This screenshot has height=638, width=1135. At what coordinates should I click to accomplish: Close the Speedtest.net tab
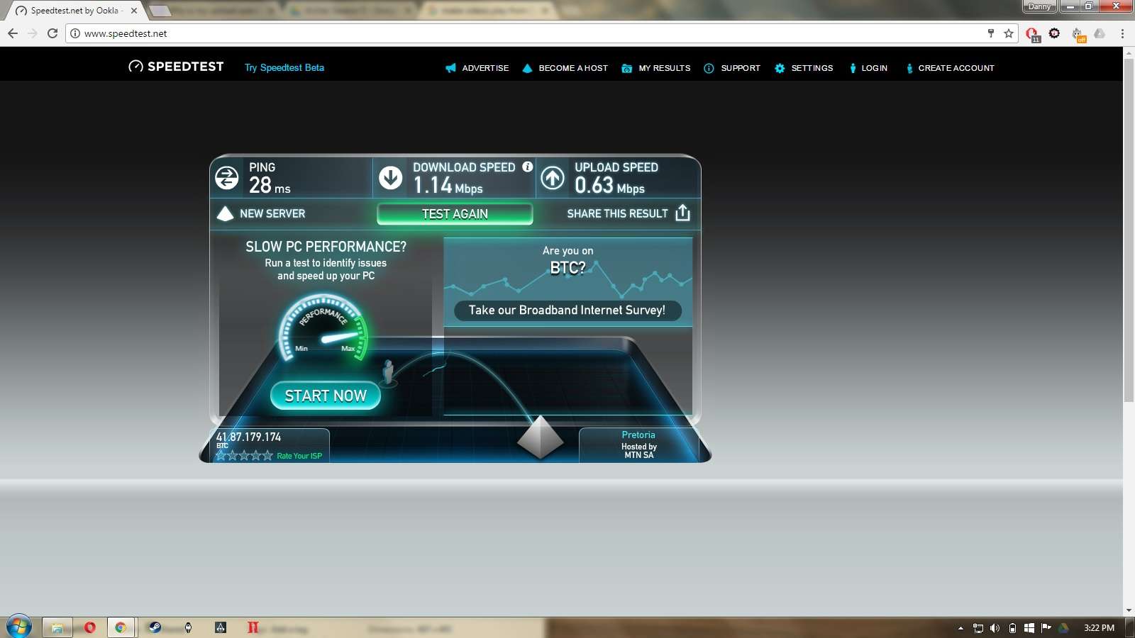pos(133,11)
